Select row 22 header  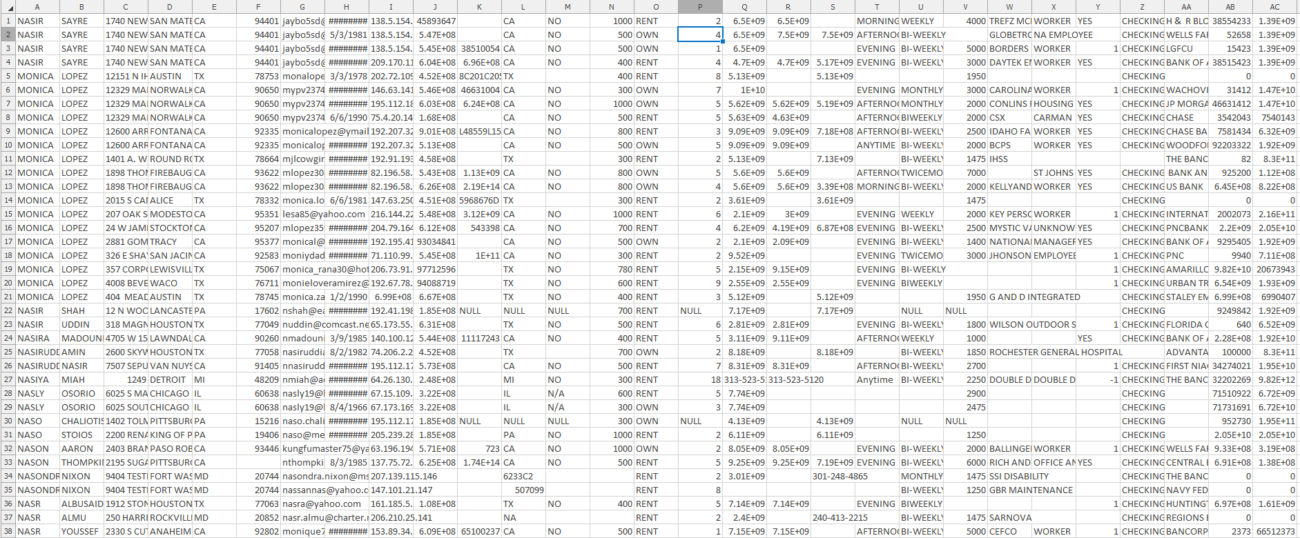8,310
